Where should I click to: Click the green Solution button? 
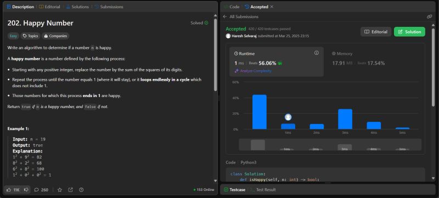coord(409,32)
